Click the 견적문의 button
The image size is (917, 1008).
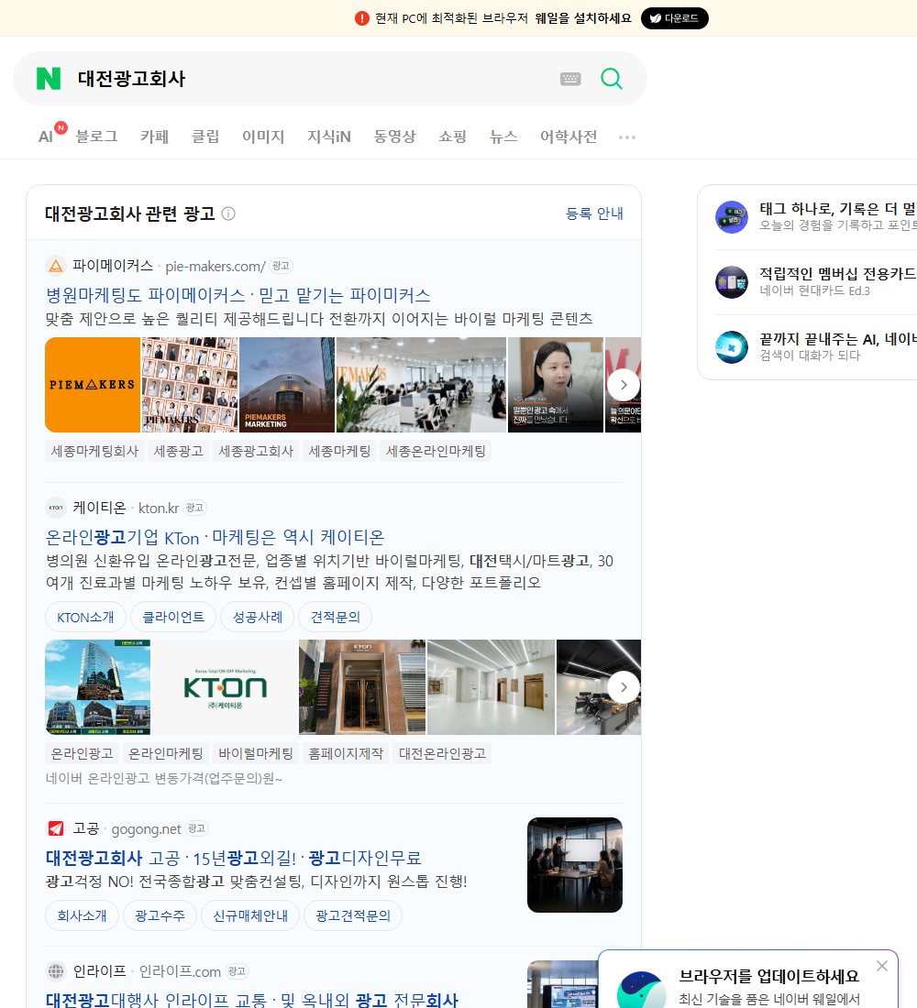336,617
